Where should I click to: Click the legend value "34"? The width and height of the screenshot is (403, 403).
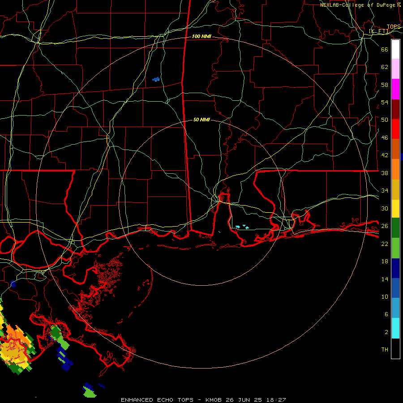pyautogui.click(x=385, y=191)
